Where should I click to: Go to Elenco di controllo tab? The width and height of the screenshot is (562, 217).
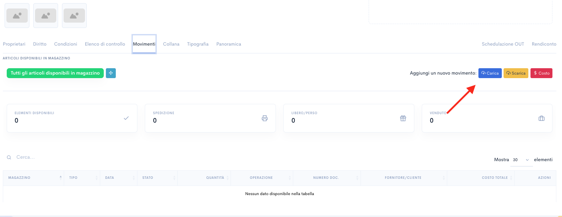tap(105, 44)
